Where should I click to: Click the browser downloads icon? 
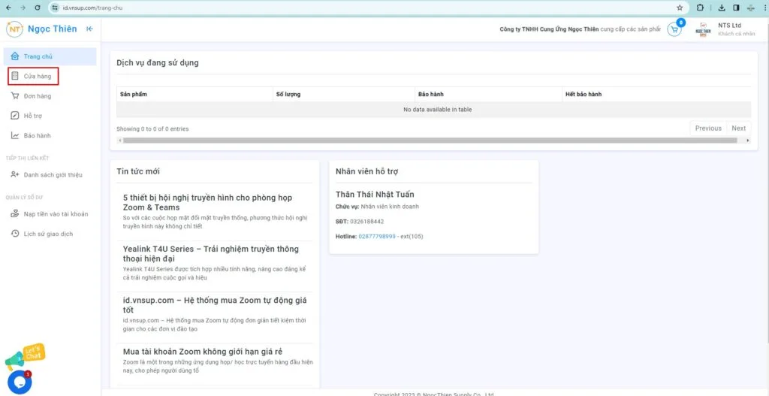[x=721, y=8]
